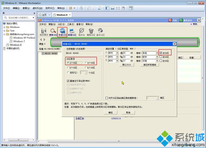Open volume label dropdown showing 文档

pos(157,61)
